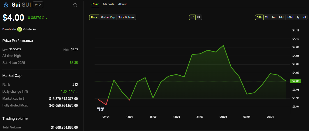Click the CoinGecko gecko logo
The width and height of the screenshot is (309, 131).
[20, 29]
